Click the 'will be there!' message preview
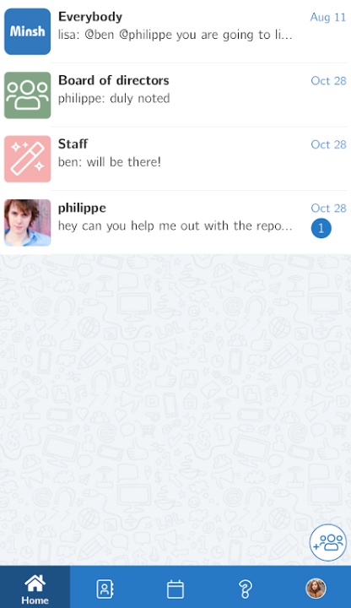Image resolution: width=351 pixels, height=608 pixels. pos(109,162)
